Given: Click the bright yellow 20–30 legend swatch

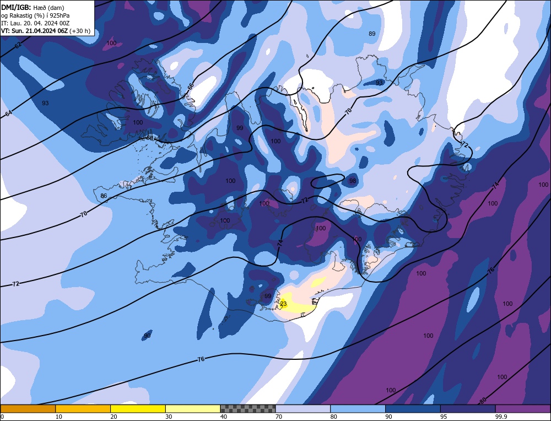Looking at the screenshot, I should coord(138,408).
